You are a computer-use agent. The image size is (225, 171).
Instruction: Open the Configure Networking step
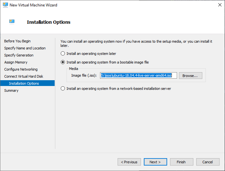coord(21,69)
